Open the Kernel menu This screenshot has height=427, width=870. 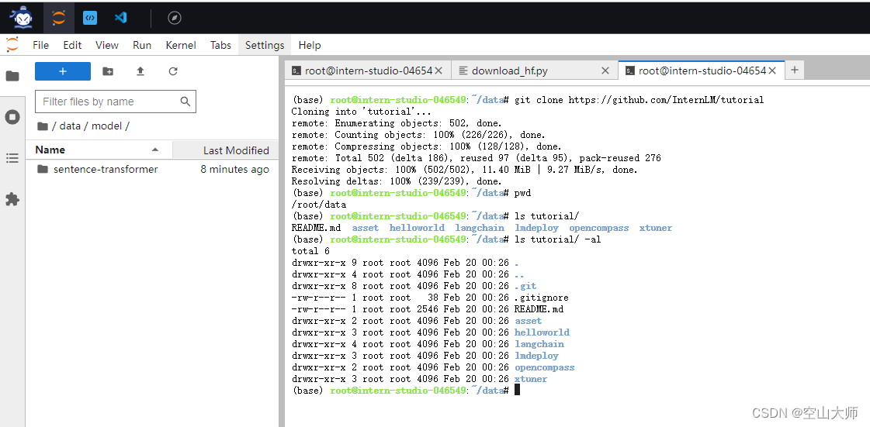pyautogui.click(x=181, y=46)
